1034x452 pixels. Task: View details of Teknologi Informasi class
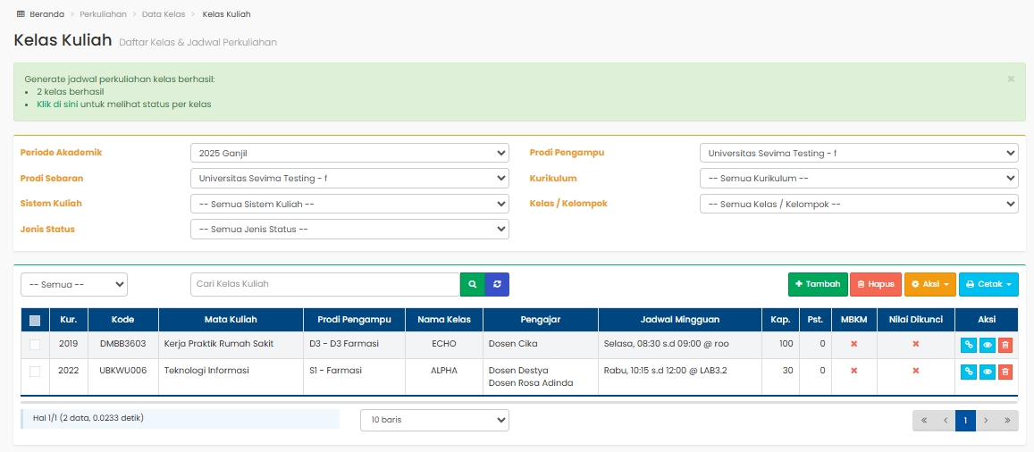pos(987,372)
